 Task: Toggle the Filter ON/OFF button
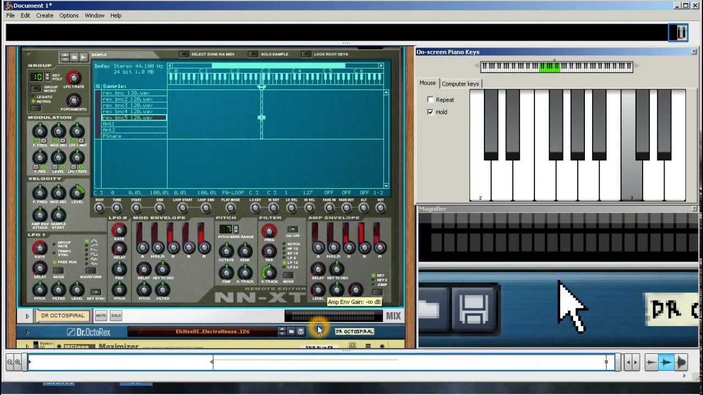click(x=292, y=230)
